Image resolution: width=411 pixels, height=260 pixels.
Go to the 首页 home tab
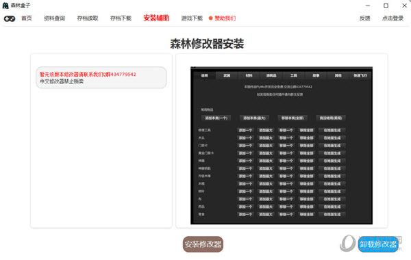(26, 18)
